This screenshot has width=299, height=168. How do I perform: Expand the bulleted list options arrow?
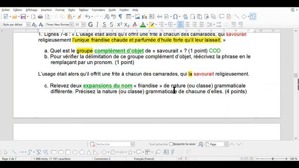pyautogui.click(x=166, y=25)
